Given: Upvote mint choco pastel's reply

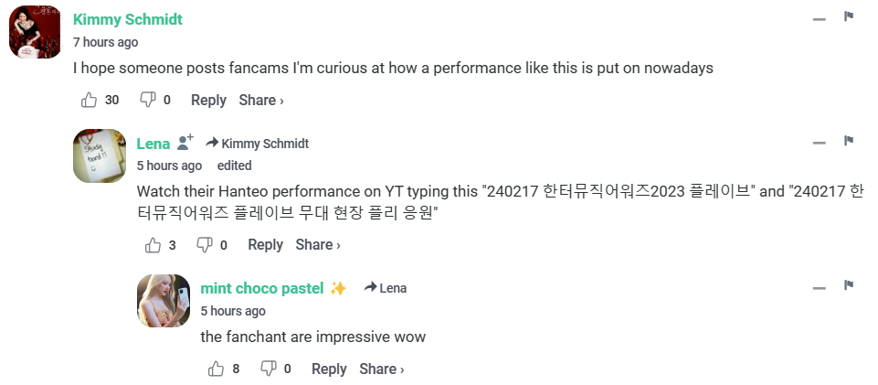Looking at the screenshot, I should click(217, 369).
